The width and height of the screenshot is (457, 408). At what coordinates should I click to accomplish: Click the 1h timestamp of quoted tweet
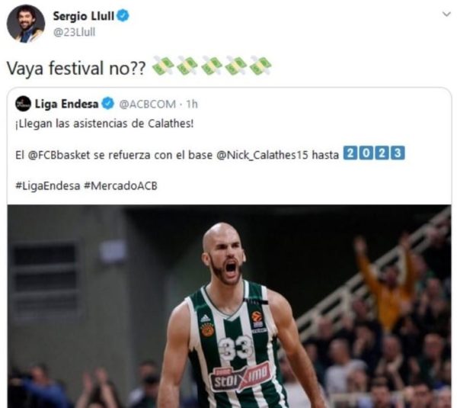pyautogui.click(x=192, y=104)
